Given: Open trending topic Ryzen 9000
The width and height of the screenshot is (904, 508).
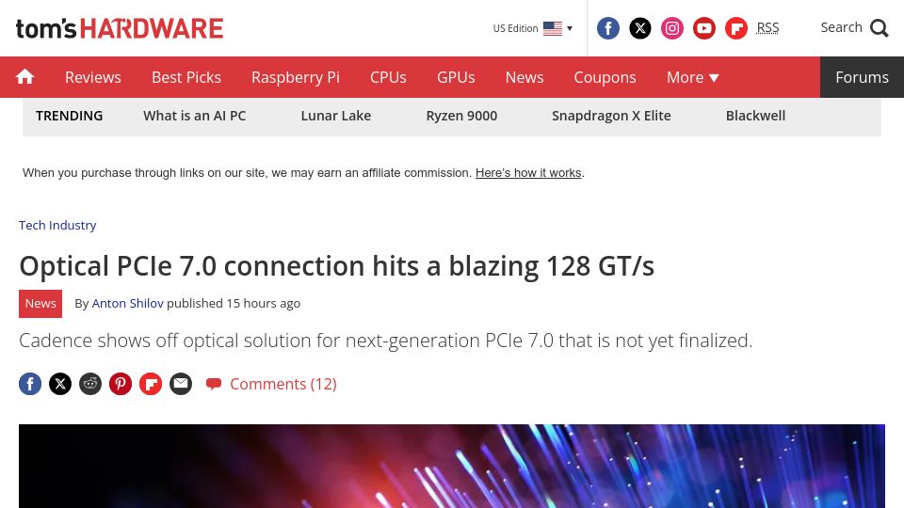Looking at the screenshot, I should tap(461, 116).
